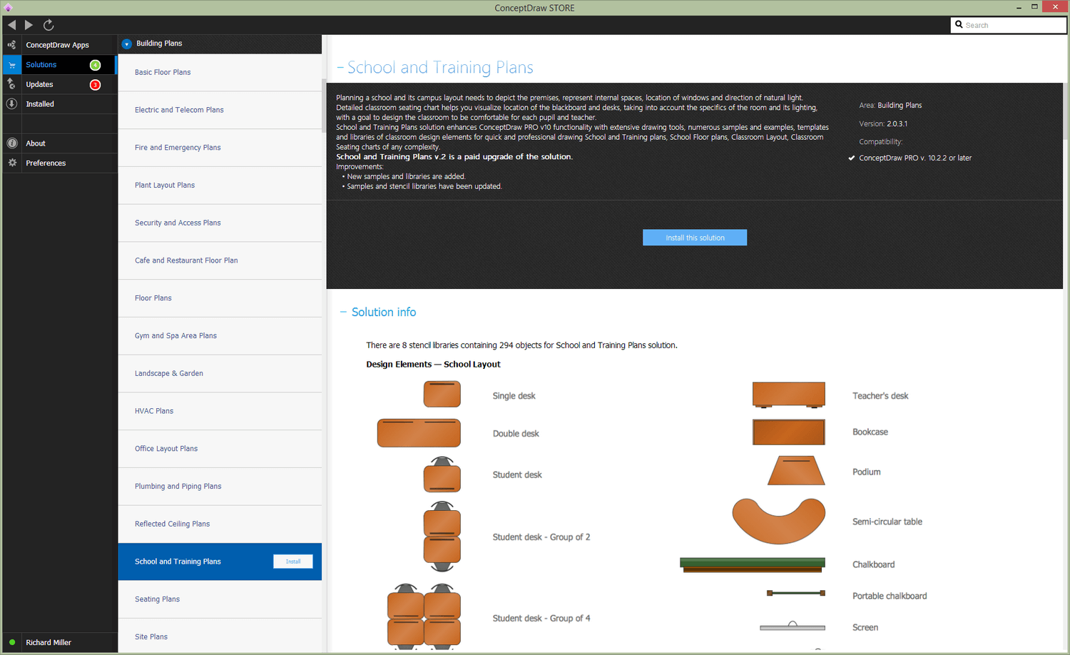This screenshot has height=655, width=1070.
Task: Open Office Layout Plans solution
Action: (x=220, y=449)
